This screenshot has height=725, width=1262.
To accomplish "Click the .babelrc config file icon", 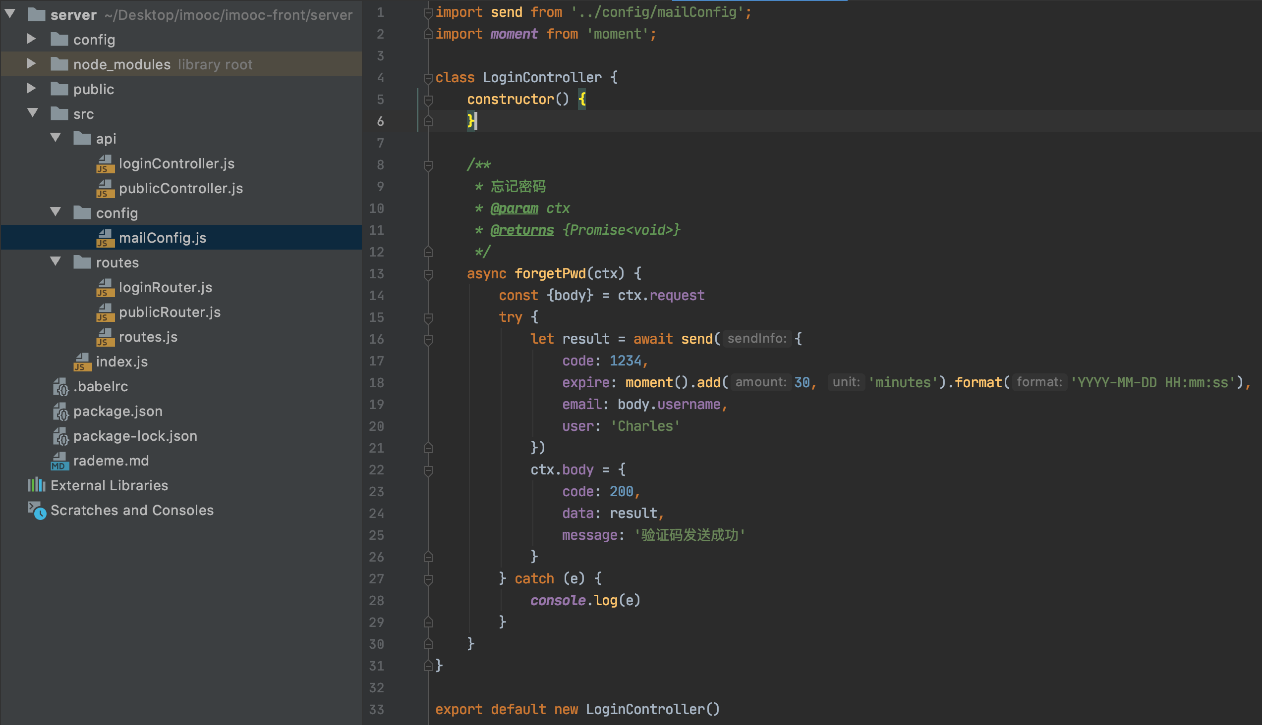I will [x=60, y=387].
